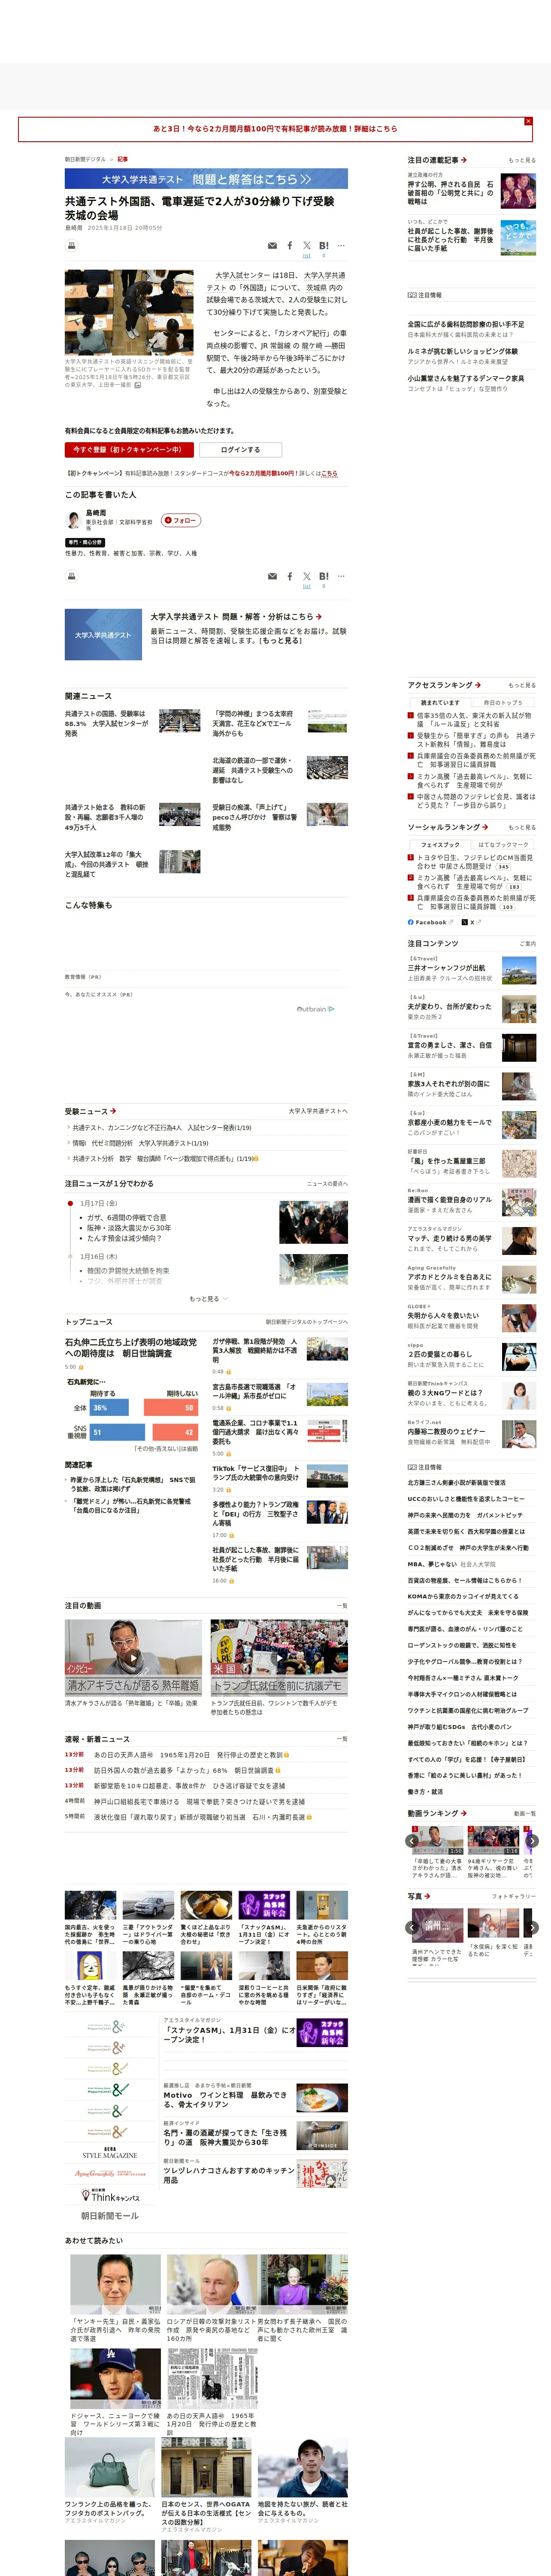Open the campaign banner about 100 yen subscription
551x2576 pixels.
275,129
